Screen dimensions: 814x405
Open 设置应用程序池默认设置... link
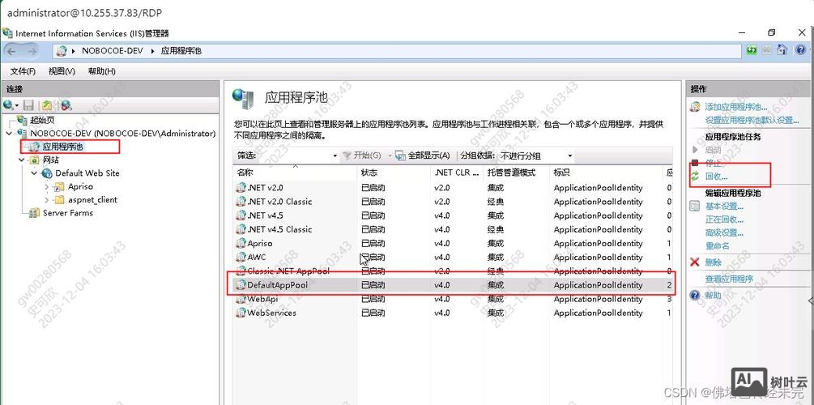click(752, 120)
